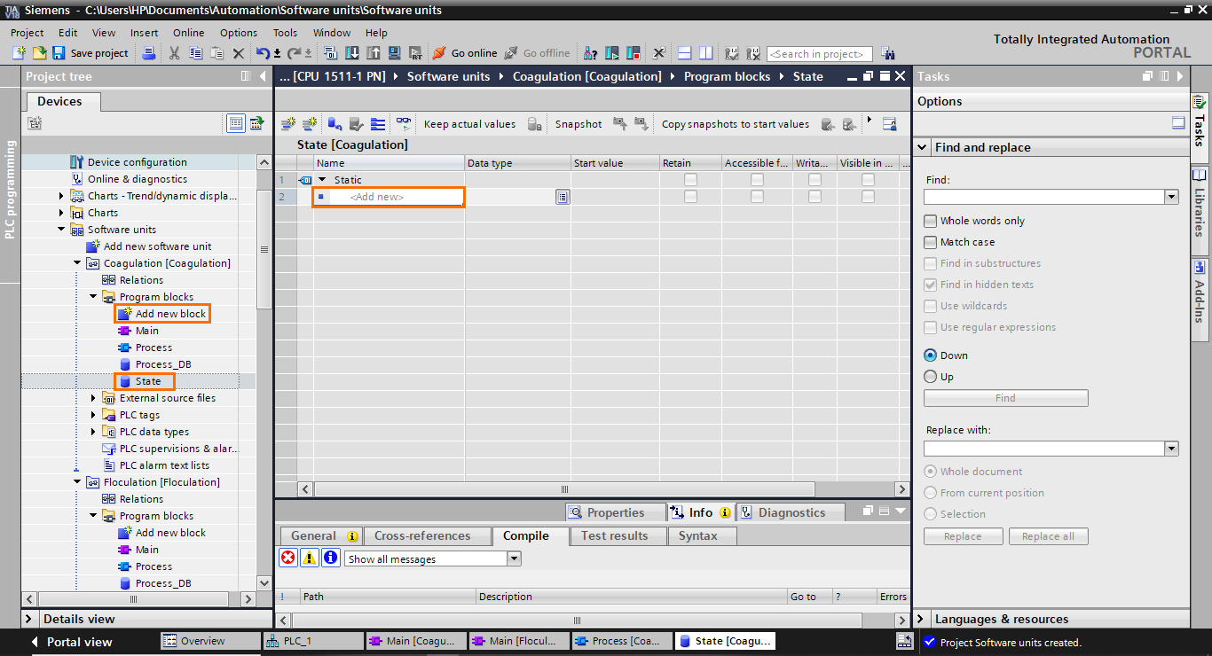Enable the Whole words only checkbox

click(931, 221)
